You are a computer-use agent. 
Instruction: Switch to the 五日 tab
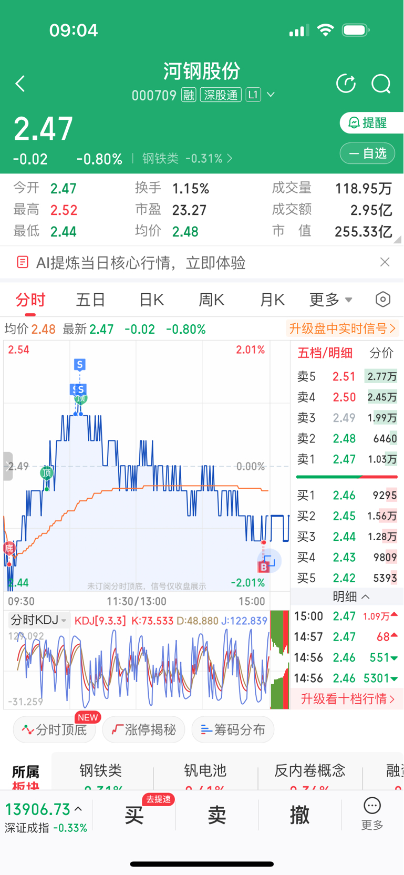pyautogui.click(x=91, y=300)
